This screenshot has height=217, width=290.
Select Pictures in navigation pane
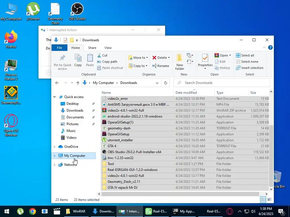point(72,124)
